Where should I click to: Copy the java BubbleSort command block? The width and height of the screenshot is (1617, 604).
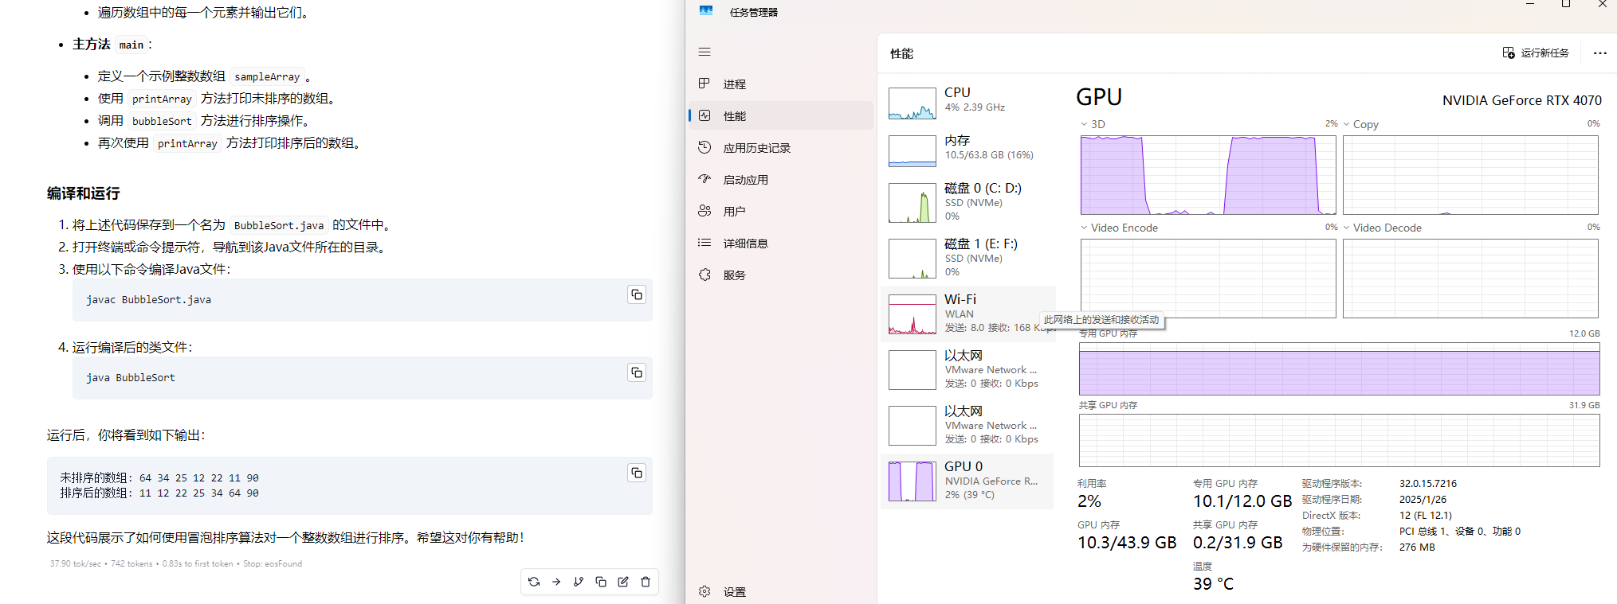[636, 373]
